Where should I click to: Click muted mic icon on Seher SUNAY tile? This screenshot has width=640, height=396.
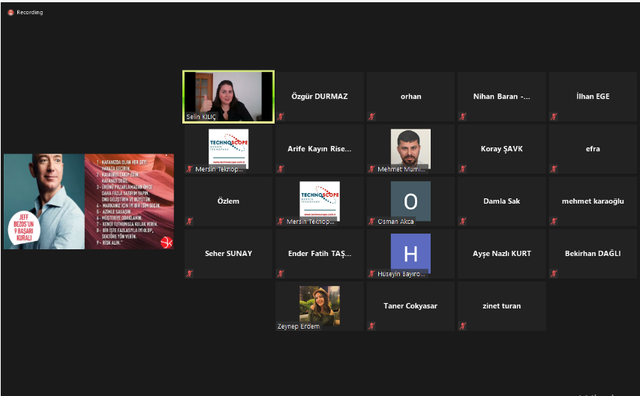pyautogui.click(x=190, y=274)
